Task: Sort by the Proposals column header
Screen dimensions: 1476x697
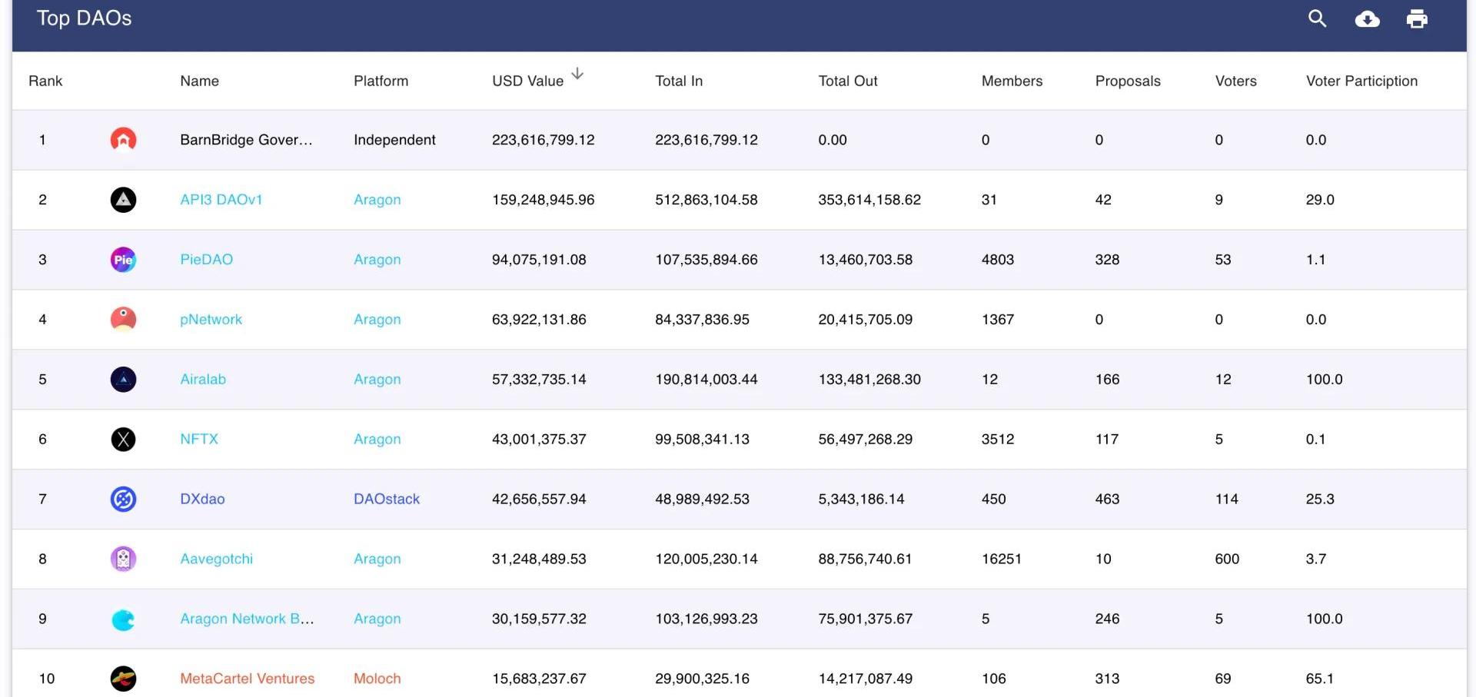Action: tap(1128, 81)
